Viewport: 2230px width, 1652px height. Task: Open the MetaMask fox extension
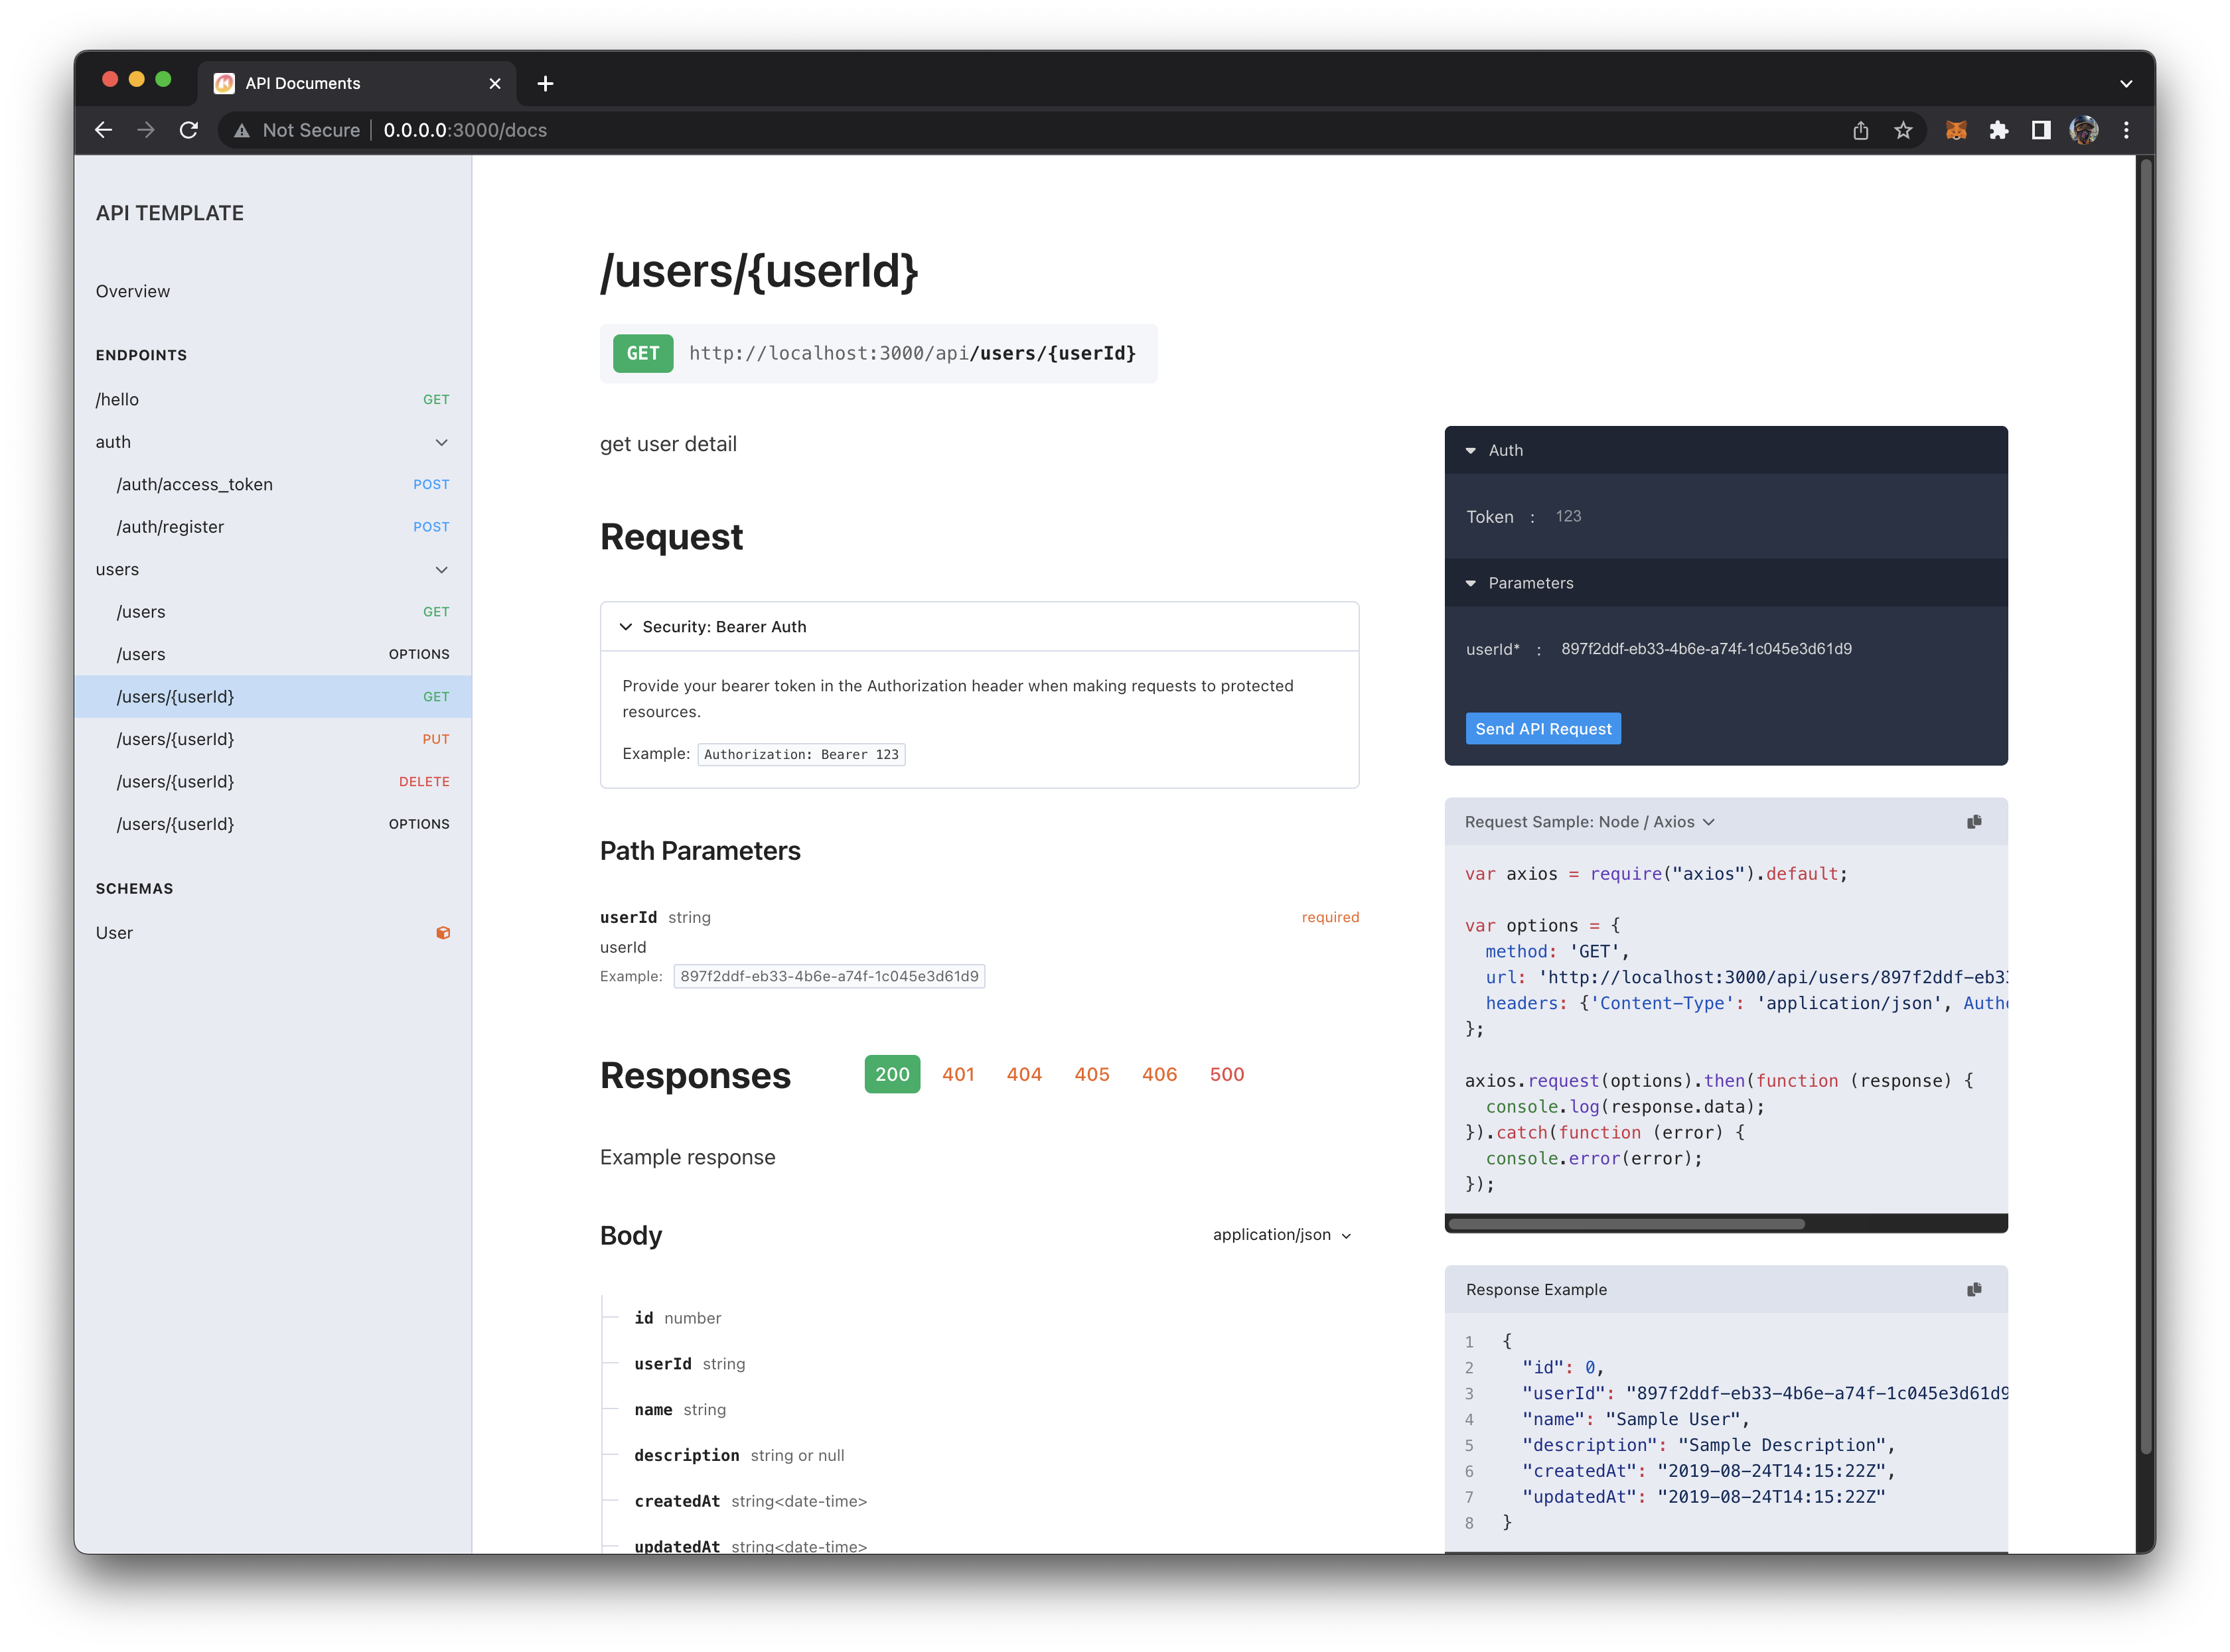tap(1956, 130)
